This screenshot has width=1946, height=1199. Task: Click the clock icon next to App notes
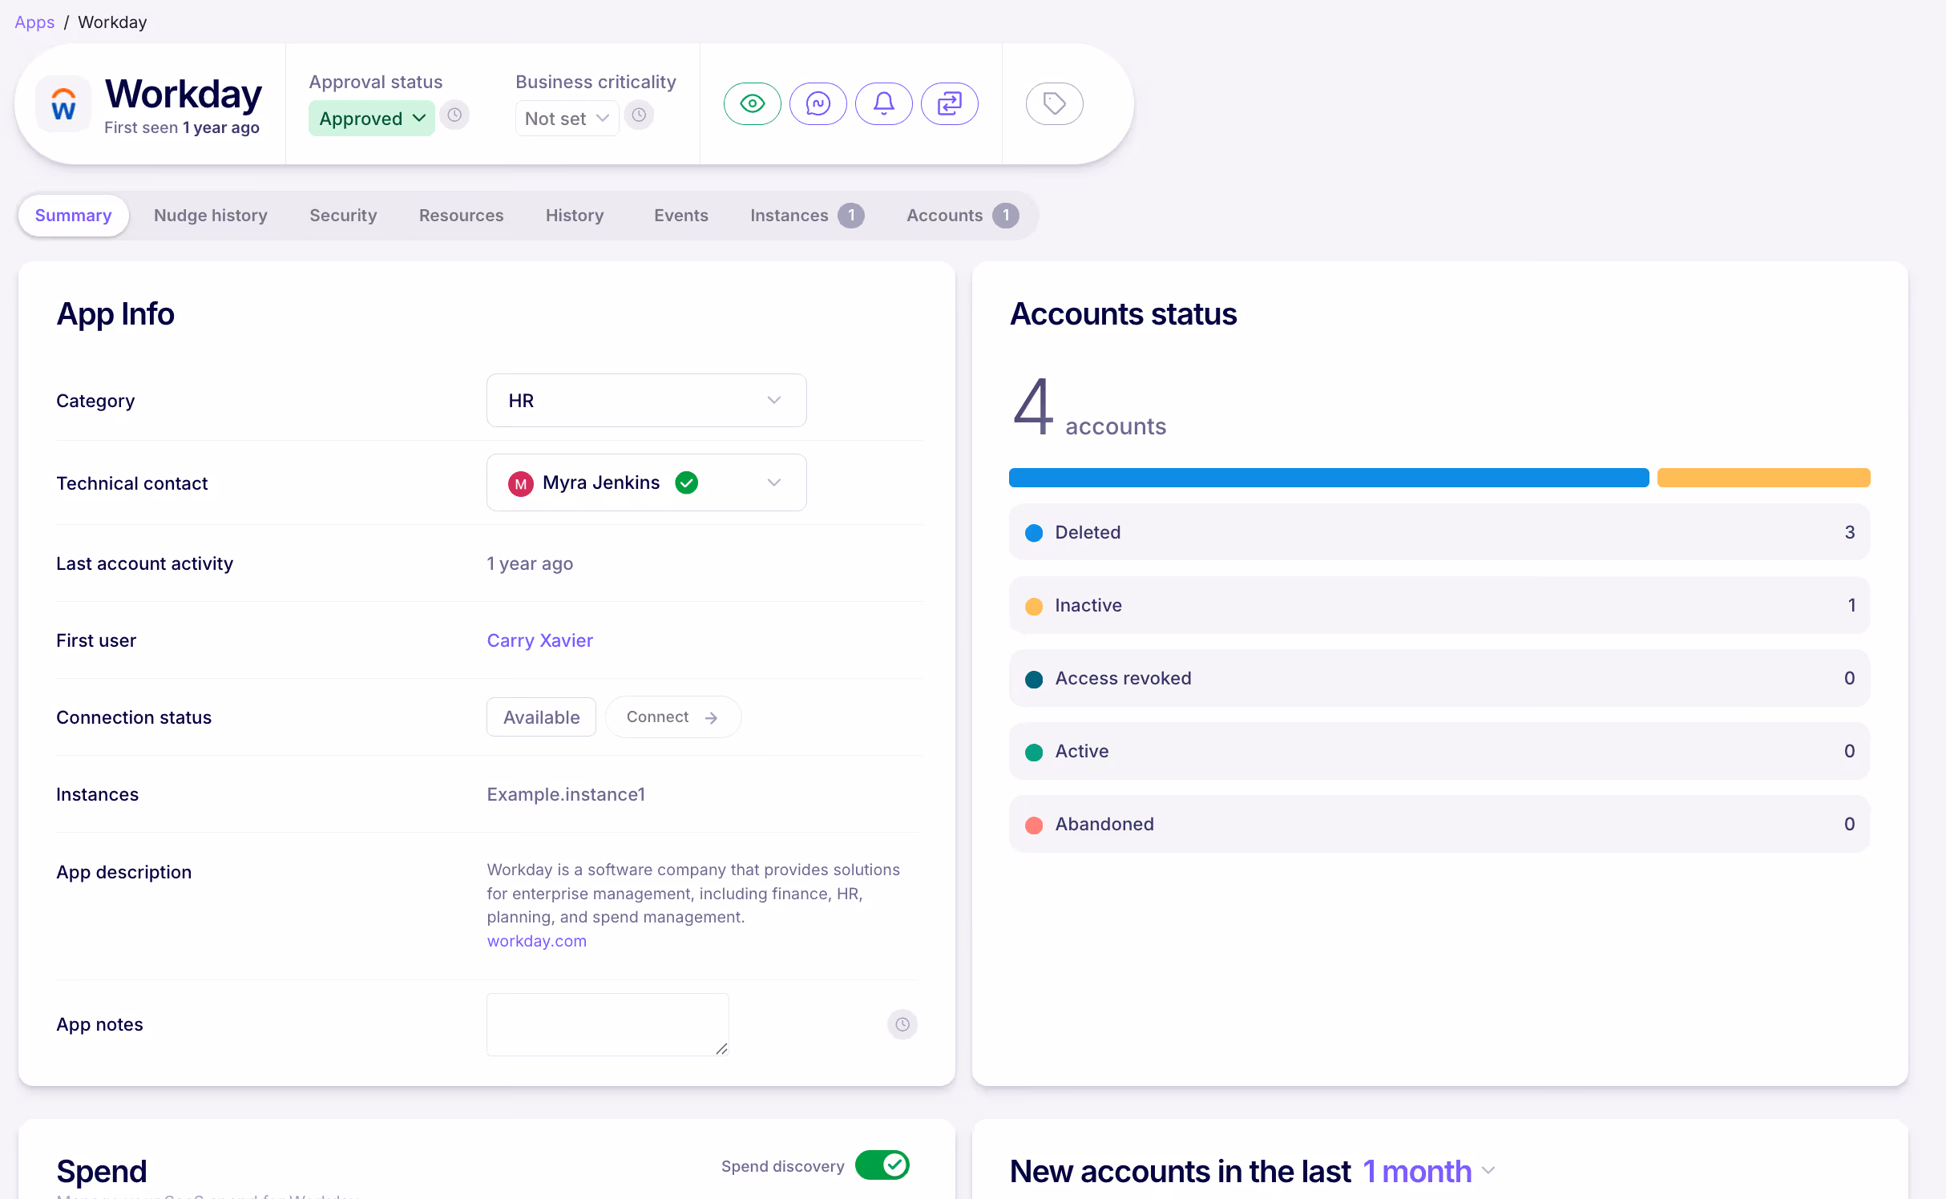tap(902, 1023)
